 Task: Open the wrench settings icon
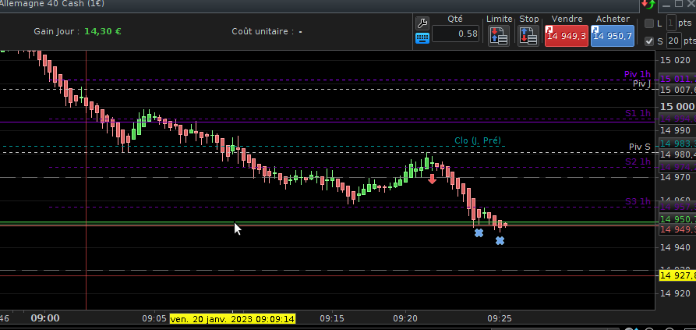(x=422, y=23)
